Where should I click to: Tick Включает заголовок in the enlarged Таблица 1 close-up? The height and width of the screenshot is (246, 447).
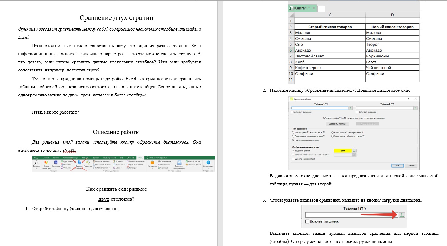[307, 221]
